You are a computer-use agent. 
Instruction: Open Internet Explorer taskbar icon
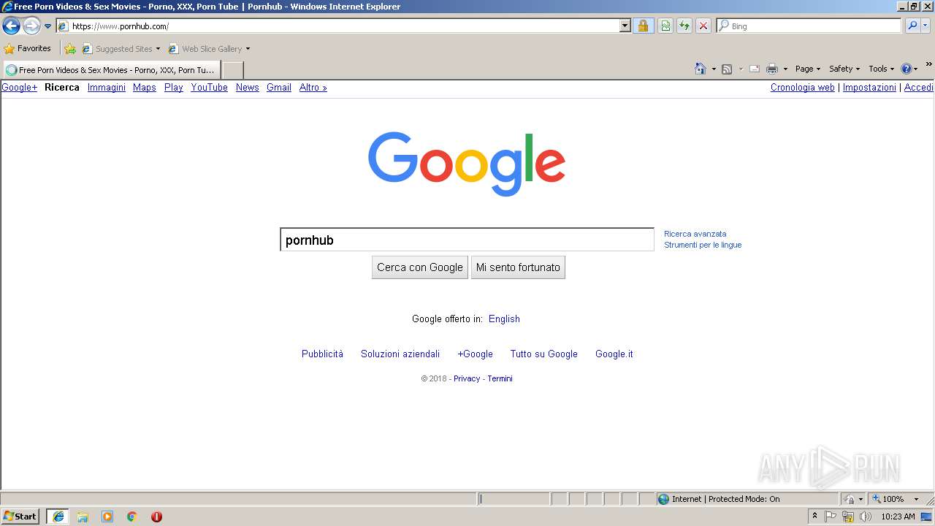58,517
